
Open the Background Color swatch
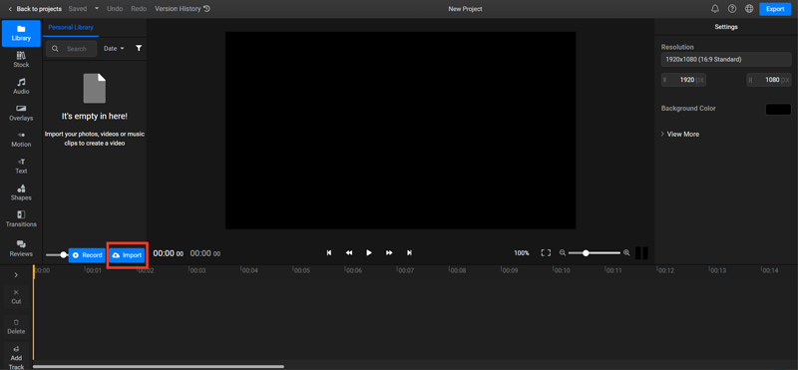point(778,109)
